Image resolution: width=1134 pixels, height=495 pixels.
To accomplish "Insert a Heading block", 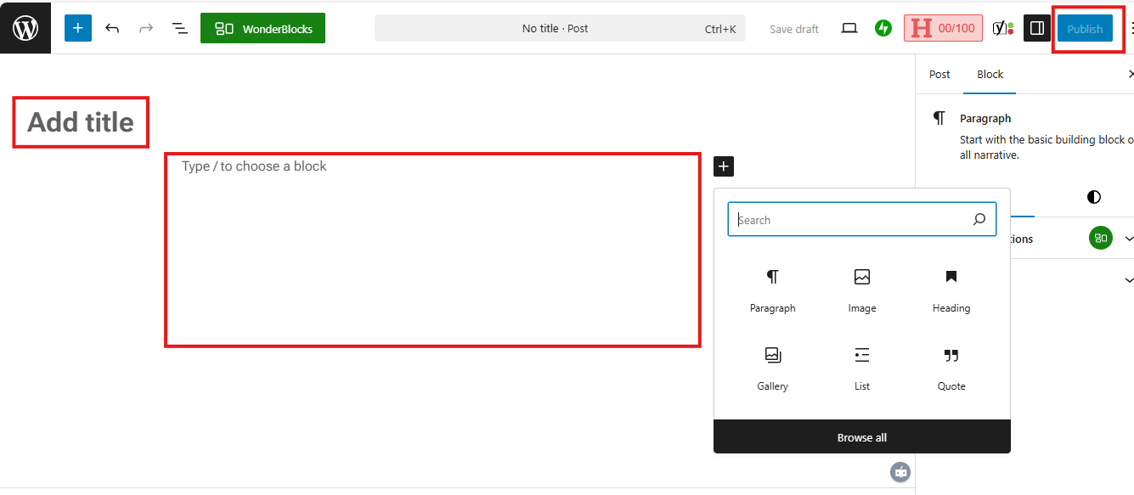I will 951,289.
